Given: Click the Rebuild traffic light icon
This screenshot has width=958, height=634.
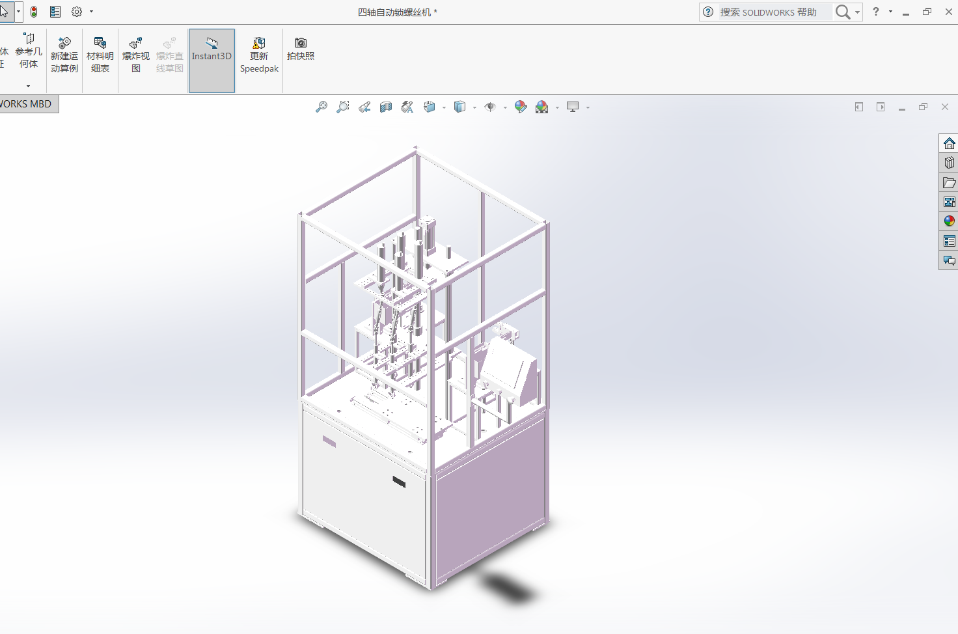Looking at the screenshot, I should coord(34,12).
